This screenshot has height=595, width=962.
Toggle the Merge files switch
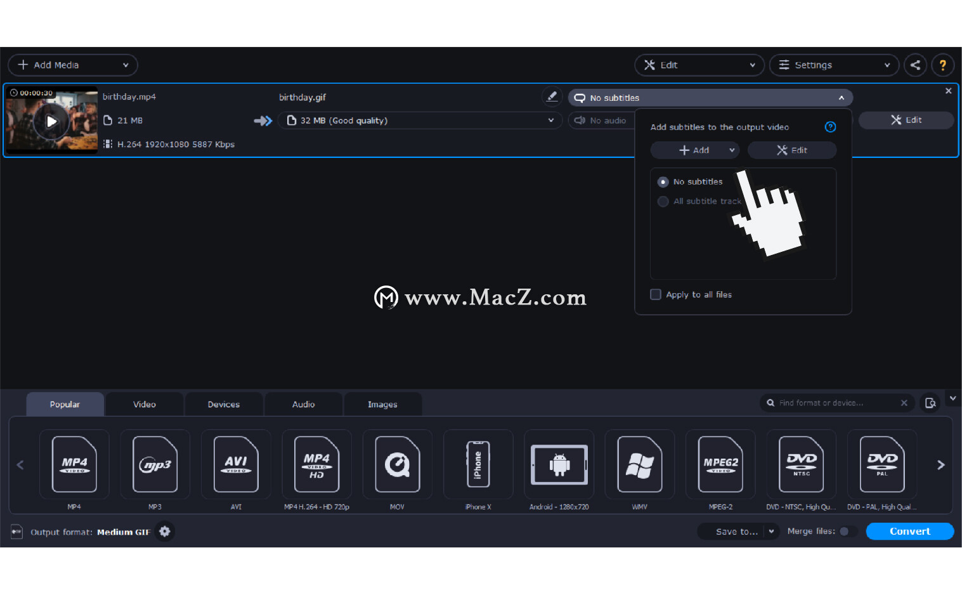[847, 532]
